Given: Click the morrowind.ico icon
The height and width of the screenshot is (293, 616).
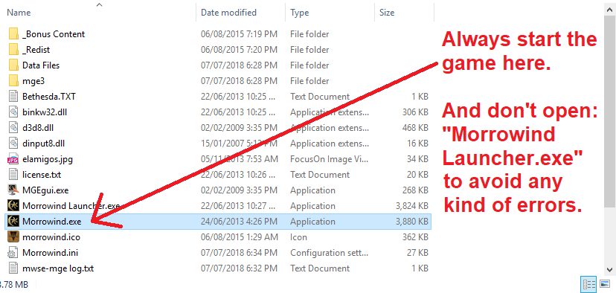Looking at the screenshot, I should point(13,236).
